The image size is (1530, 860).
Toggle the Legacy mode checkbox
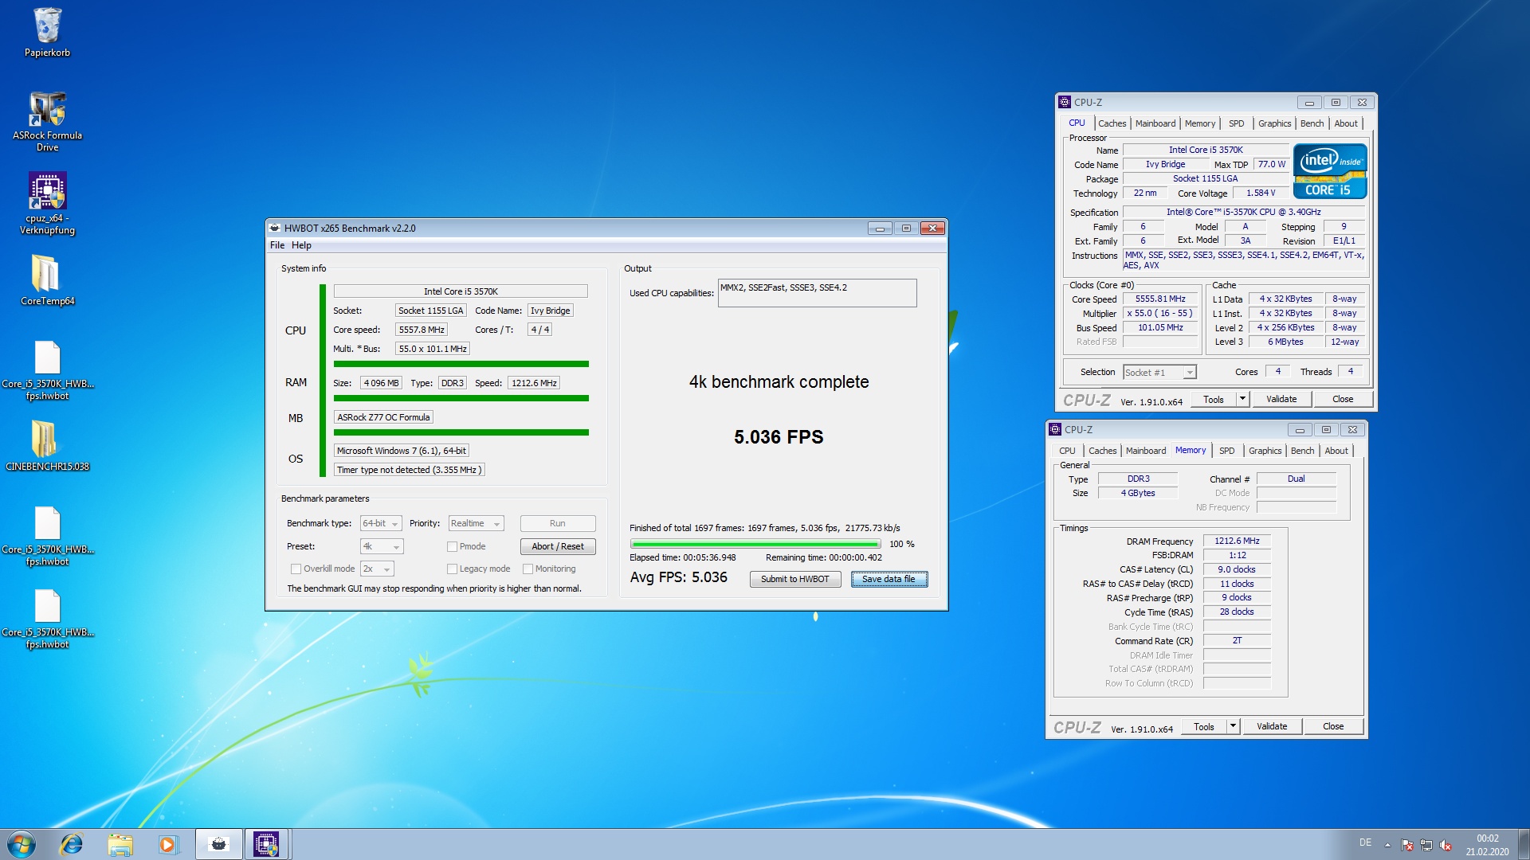point(453,569)
